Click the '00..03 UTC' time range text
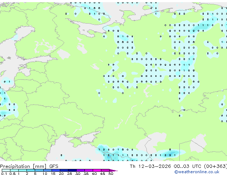The height and width of the screenshot is (175, 227). (187, 166)
